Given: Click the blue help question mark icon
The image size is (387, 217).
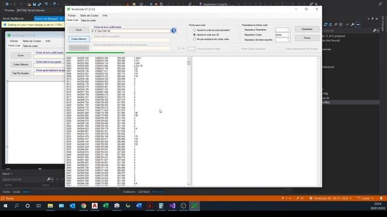Looking at the screenshot, I should 174,31.
